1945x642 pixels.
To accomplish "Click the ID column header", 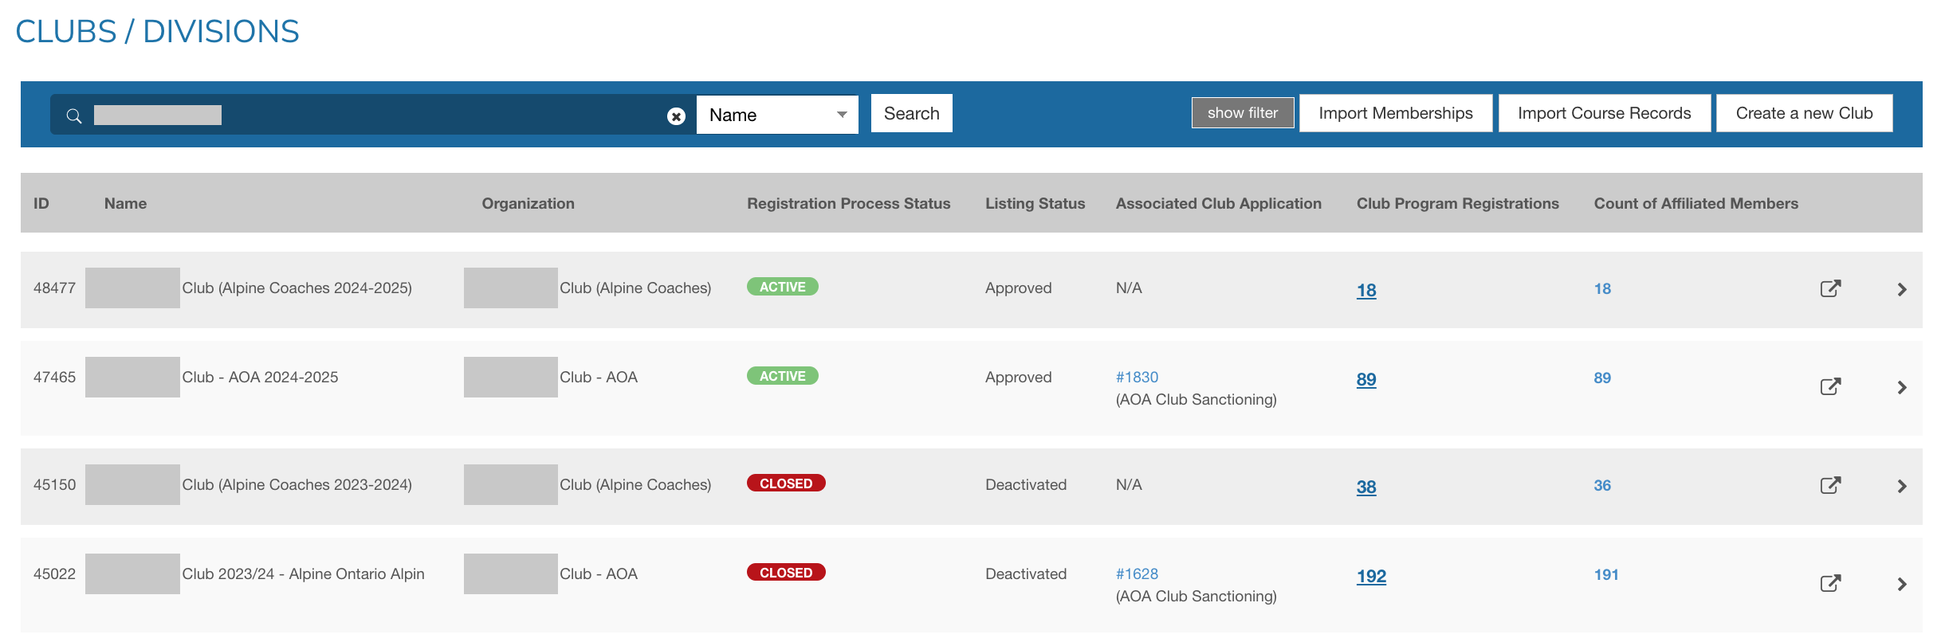I will tap(41, 203).
